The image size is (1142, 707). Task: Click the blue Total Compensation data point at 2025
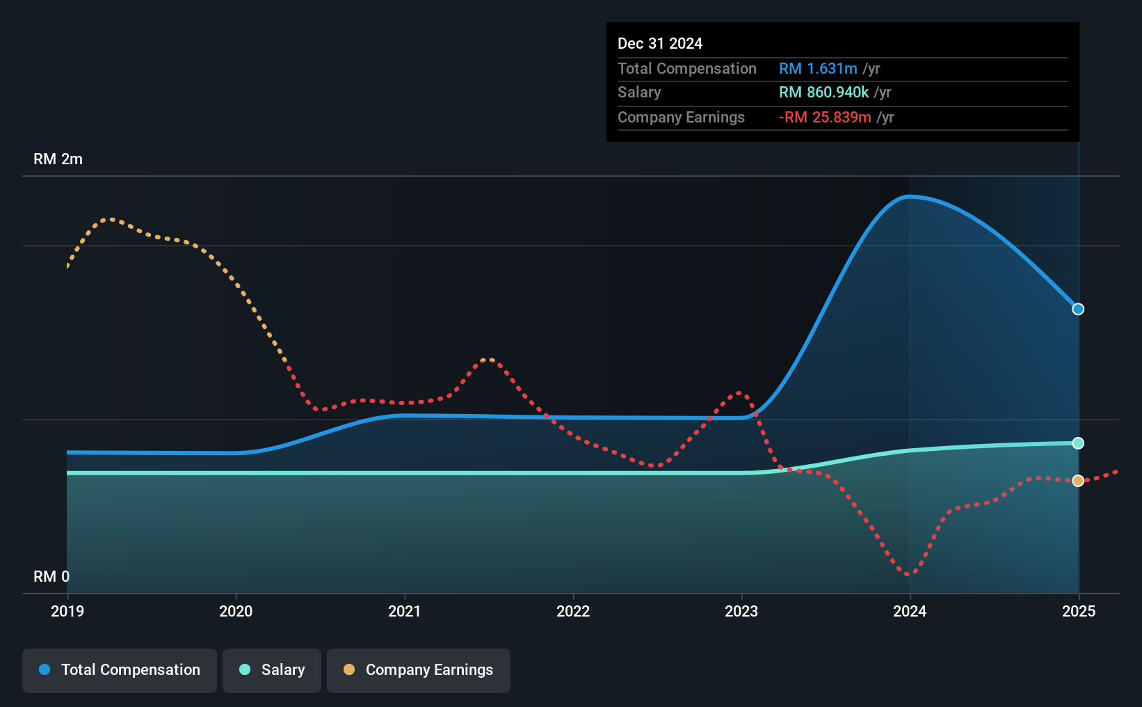point(1078,309)
